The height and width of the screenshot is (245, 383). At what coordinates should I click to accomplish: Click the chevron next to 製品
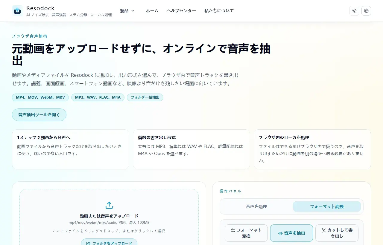[133, 11]
